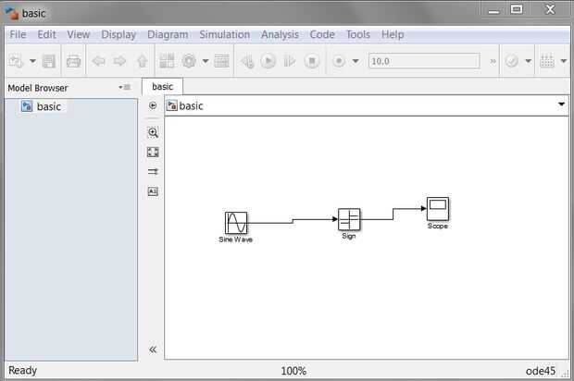Stop the simulation

coord(312,61)
